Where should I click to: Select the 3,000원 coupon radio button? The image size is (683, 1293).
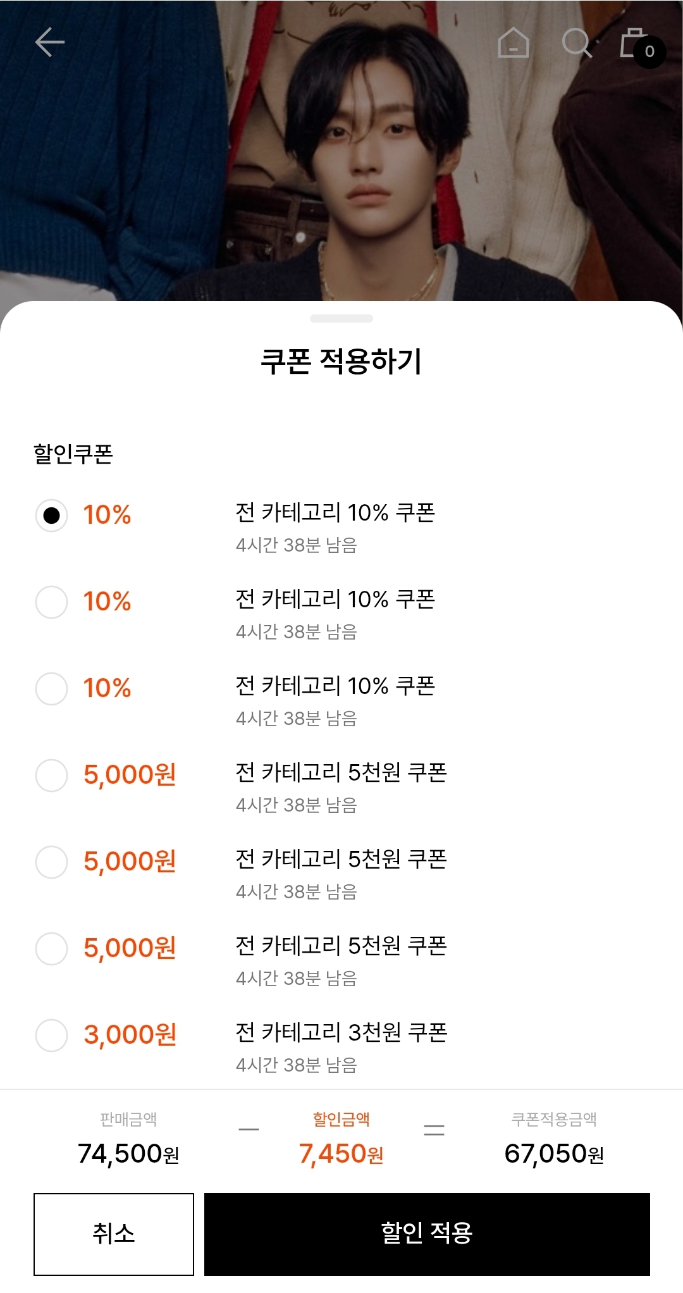coord(51,1035)
